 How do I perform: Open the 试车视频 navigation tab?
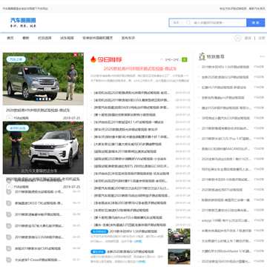(67, 38)
